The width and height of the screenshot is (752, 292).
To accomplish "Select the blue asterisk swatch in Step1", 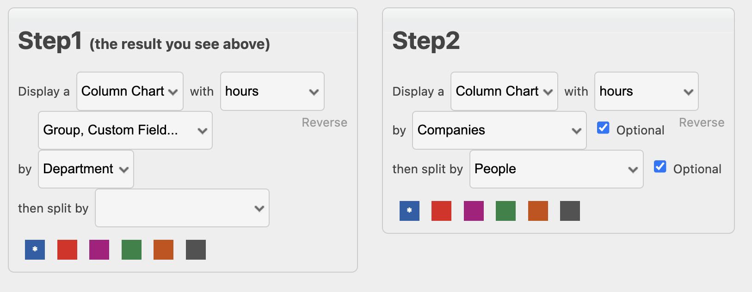I will coord(35,249).
